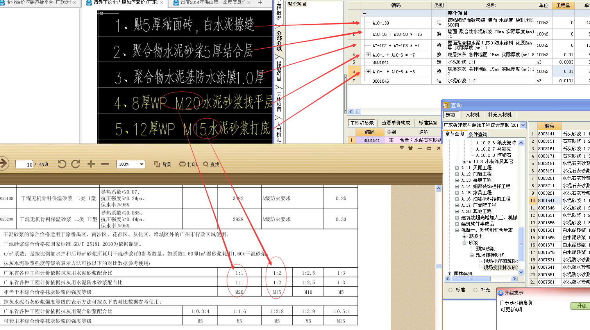Collapse the 混凝土、砂浆制作含量表 node
590x330 pixels.
[x=457, y=230]
